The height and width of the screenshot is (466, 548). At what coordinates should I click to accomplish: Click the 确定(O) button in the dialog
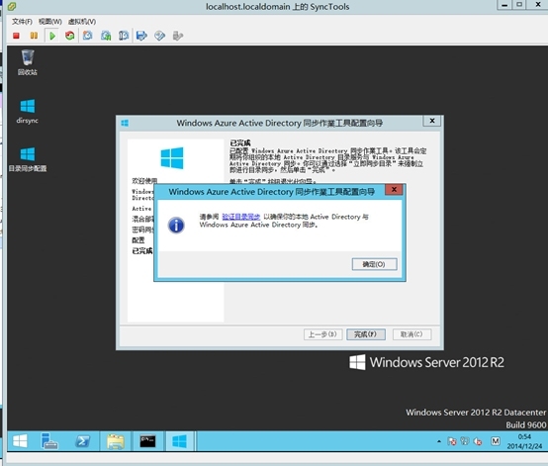point(374,264)
